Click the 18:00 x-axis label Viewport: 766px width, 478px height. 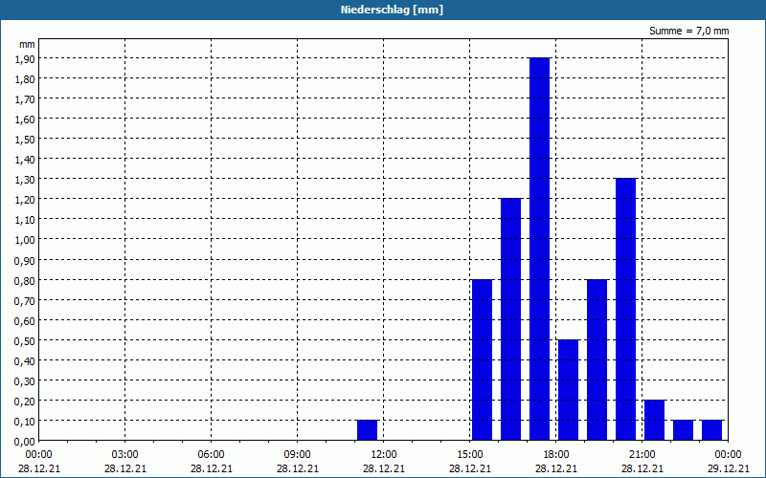[556, 455]
